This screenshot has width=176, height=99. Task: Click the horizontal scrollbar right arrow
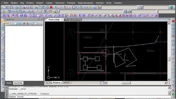pyautogui.click(x=166, y=83)
